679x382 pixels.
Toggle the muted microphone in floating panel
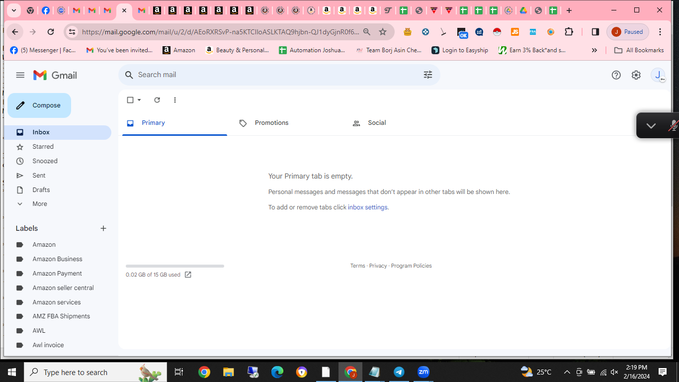pos(674,126)
